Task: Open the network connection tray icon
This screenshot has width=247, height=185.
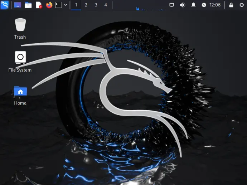Action: 172,5
